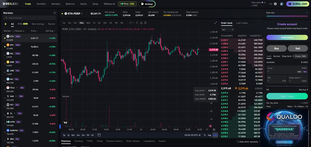The image size is (311, 147).
Task: Select the 1h chart interval
Action: coord(94,23)
